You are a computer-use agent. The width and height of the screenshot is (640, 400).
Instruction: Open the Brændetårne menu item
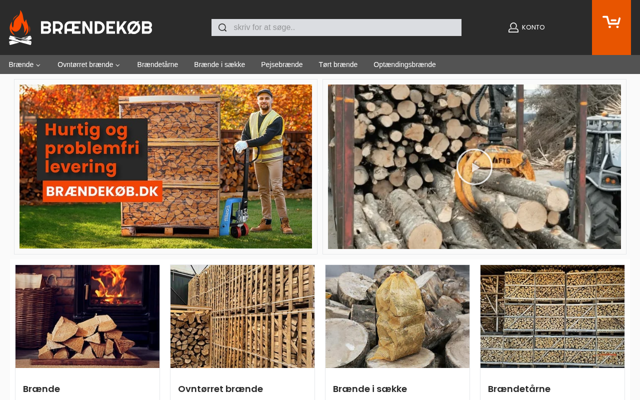coord(157,64)
